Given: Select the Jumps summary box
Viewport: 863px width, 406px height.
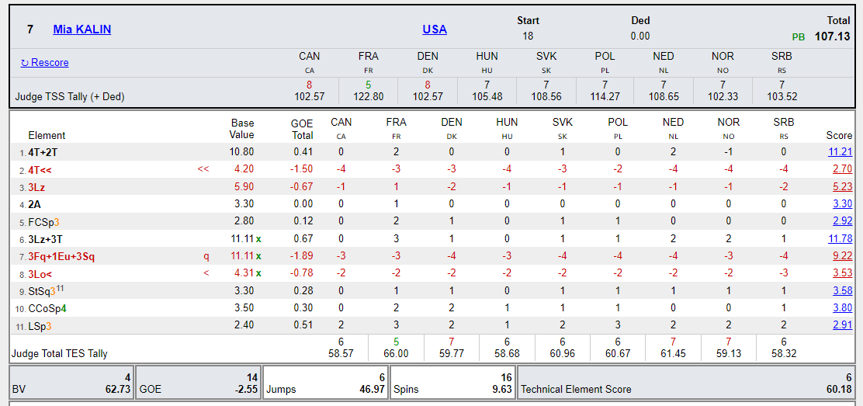Looking at the screenshot, I should click(325, 383).
